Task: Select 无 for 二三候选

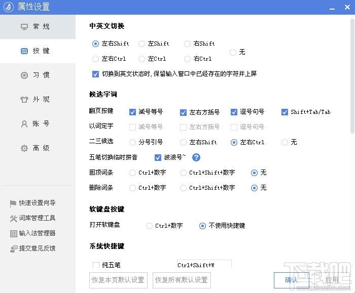Action: [x=285, y=142]
